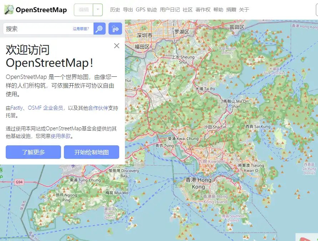
Task: Click the 葵涌 Kwai Chung map label
Action: pos(183,139)
